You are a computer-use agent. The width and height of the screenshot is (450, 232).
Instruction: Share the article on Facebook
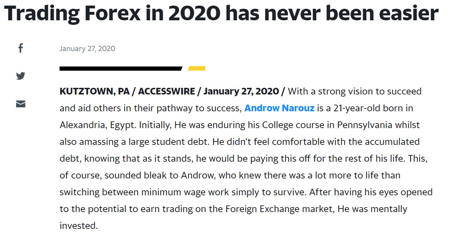pyautogui.click(x=21, y=48)
